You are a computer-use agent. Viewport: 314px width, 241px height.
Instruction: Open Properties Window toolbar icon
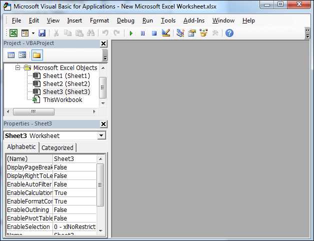pyautogui.click(x=192, y=33)
